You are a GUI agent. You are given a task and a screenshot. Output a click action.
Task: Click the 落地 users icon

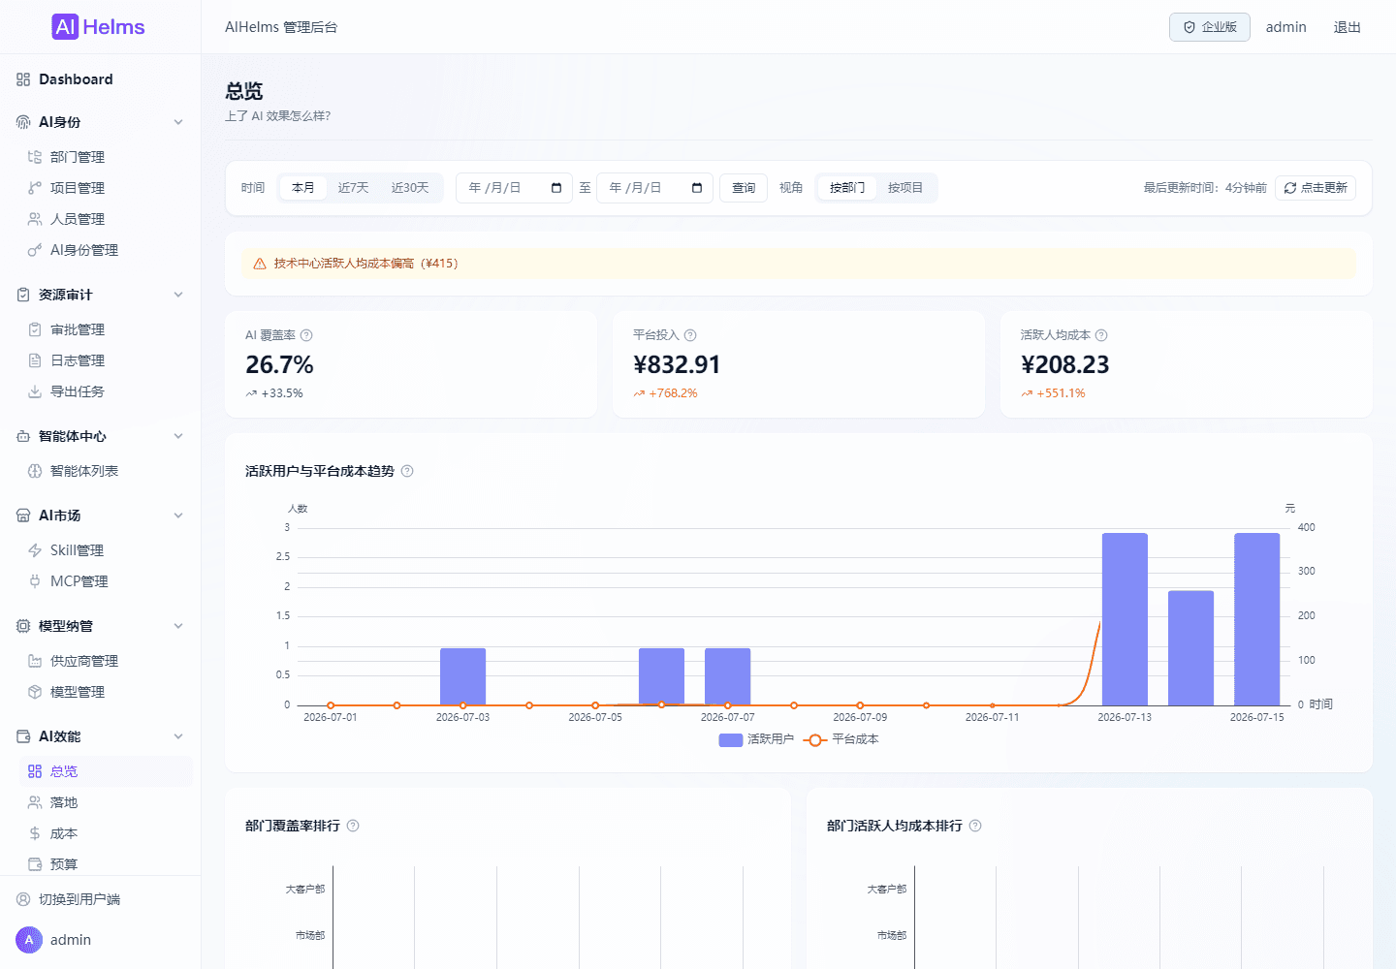point(35,802)
